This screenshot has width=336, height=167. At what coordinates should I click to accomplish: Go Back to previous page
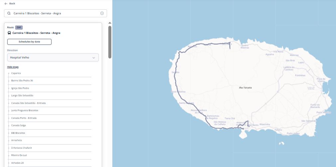[12, 3]
